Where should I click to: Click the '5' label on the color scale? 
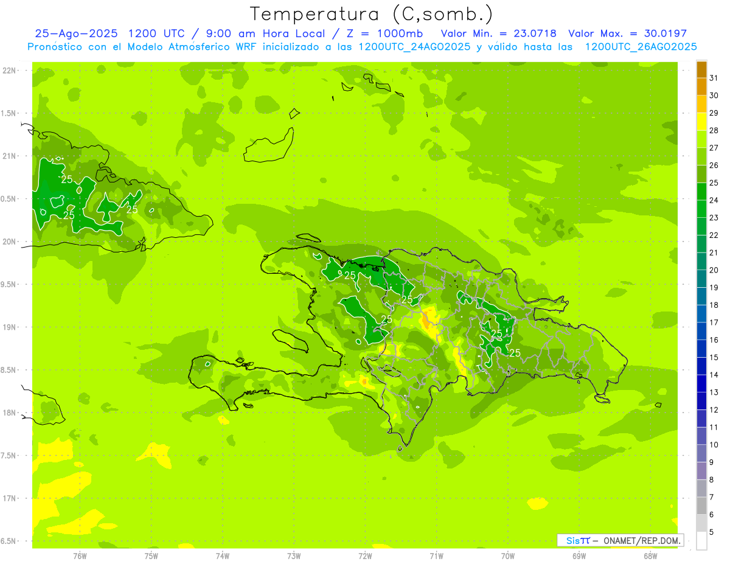[712, 532]
